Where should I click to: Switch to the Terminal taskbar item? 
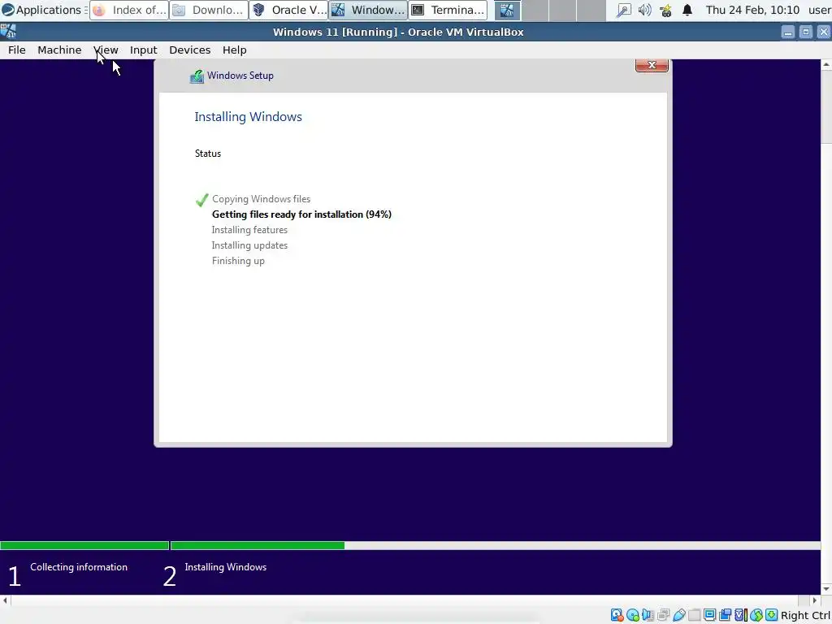(448, 10)
